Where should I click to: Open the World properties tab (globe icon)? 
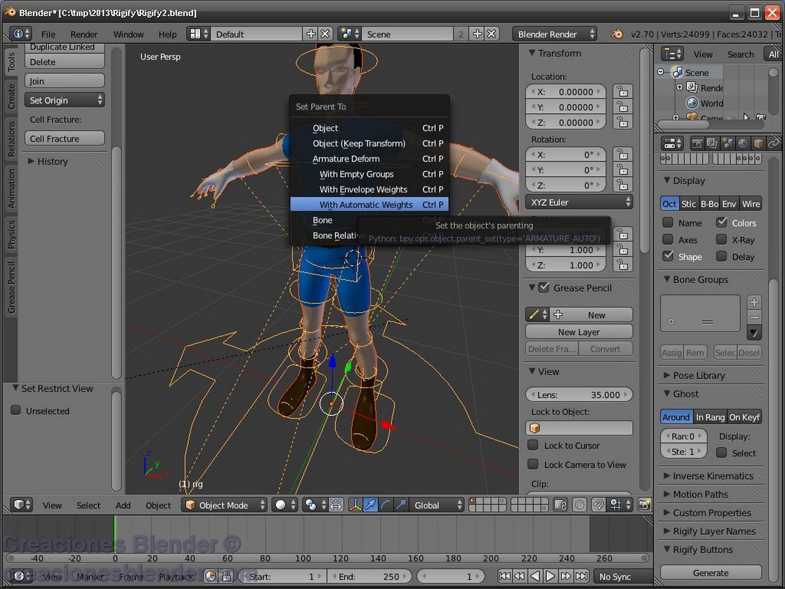click(743, 143)
